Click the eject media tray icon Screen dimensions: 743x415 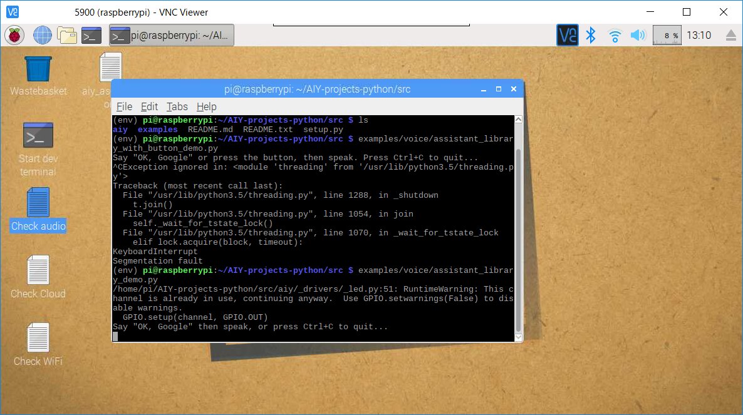click(731, 36)
